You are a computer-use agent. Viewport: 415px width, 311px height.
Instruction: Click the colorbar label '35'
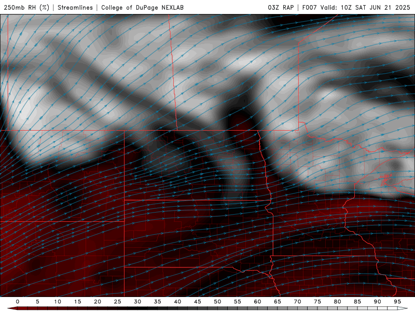(x=158, y=302)
